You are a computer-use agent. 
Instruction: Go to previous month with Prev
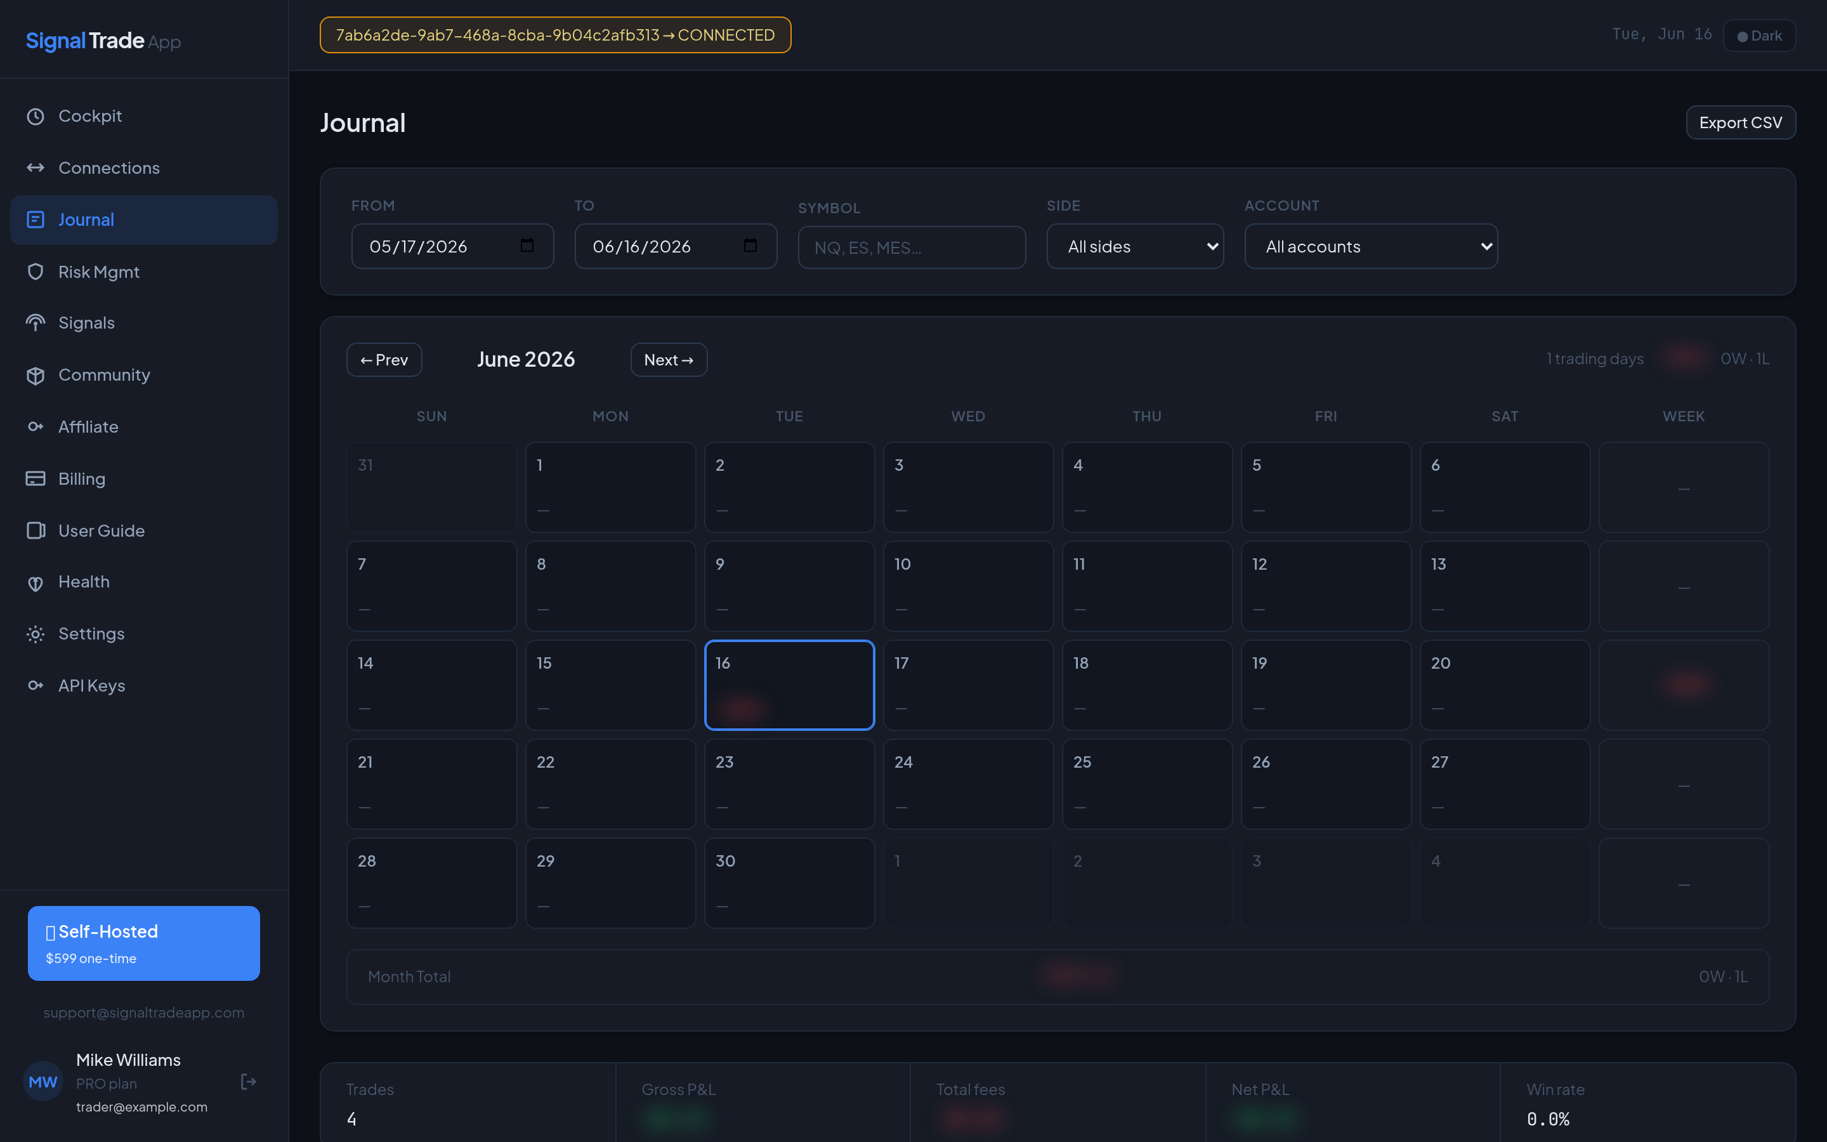[x=384, y=360]
